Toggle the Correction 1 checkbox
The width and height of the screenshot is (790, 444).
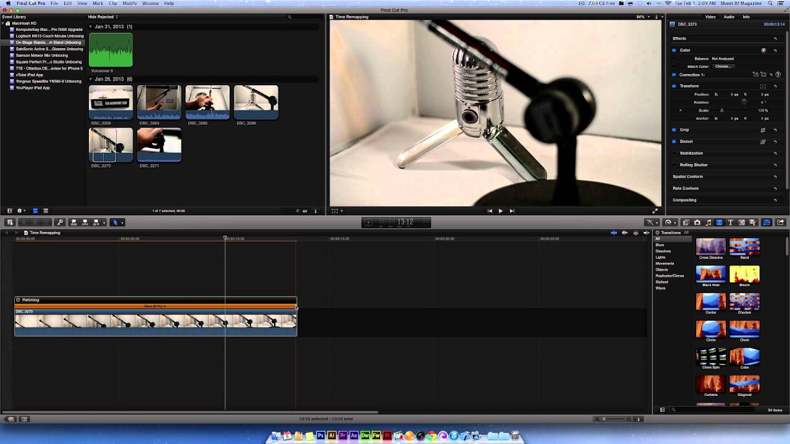pyautogui.click(x=674, y=75)
